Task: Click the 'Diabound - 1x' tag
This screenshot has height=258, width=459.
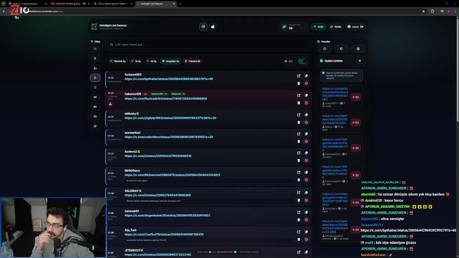Action: [178, 94]
